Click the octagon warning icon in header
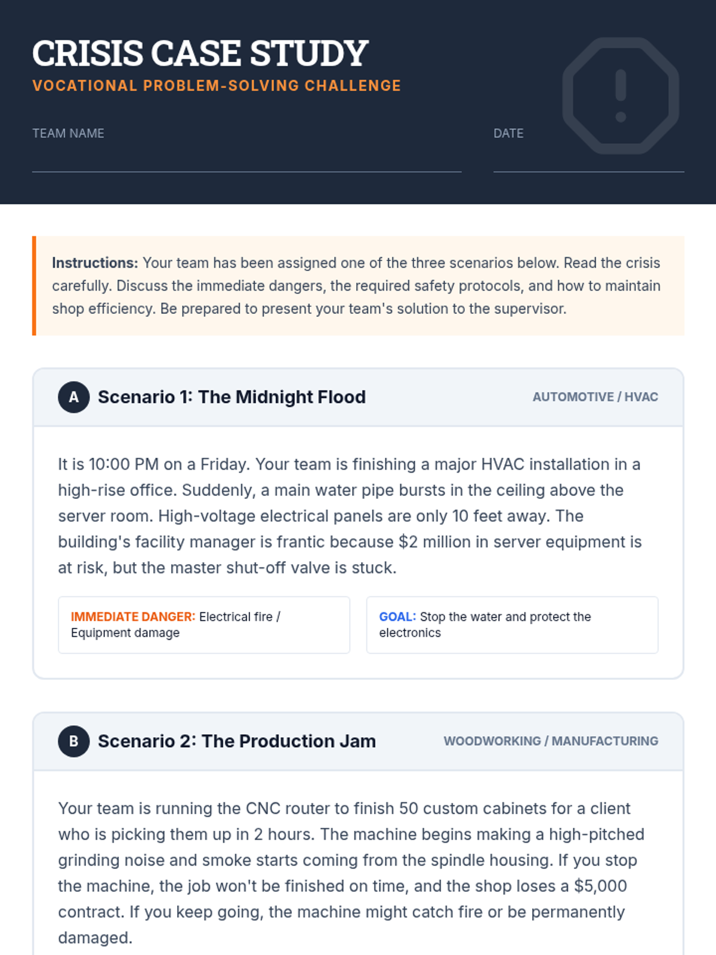This screenshot has height=955, width=716. (621, 95)
